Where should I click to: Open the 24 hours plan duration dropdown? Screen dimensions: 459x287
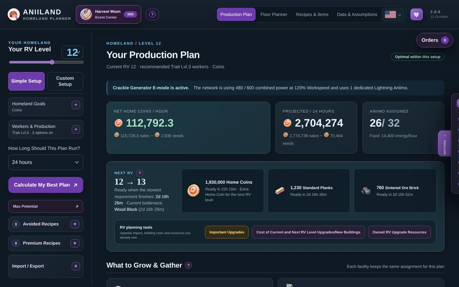46,162
